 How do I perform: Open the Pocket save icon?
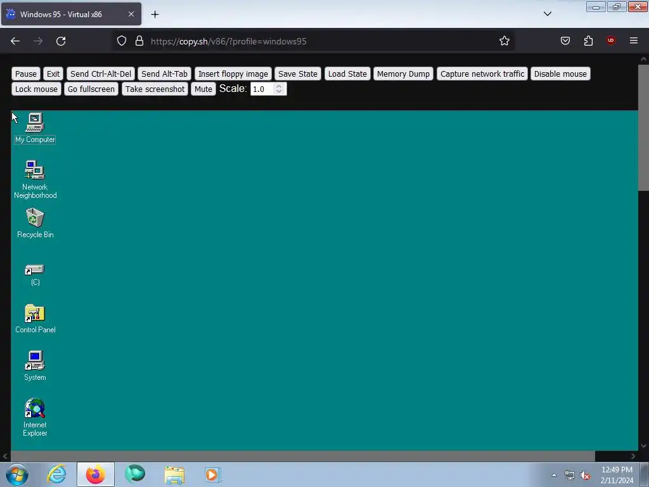pos(565,41)
